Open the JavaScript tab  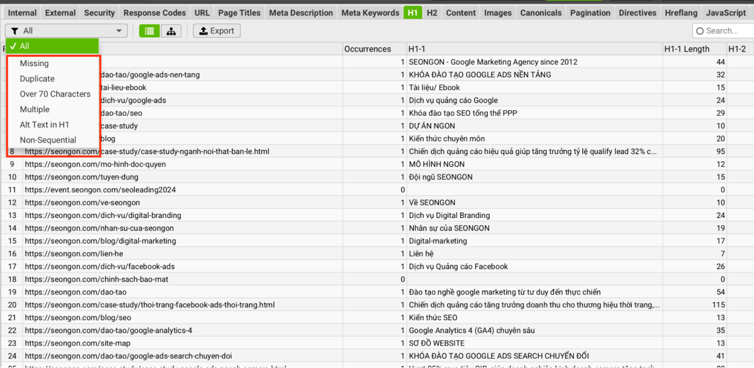pyautogui.click(x=726, y=13)
